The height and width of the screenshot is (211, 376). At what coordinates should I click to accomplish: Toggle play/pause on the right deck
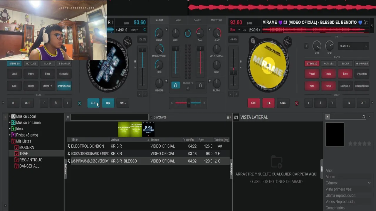pos(268,103)
